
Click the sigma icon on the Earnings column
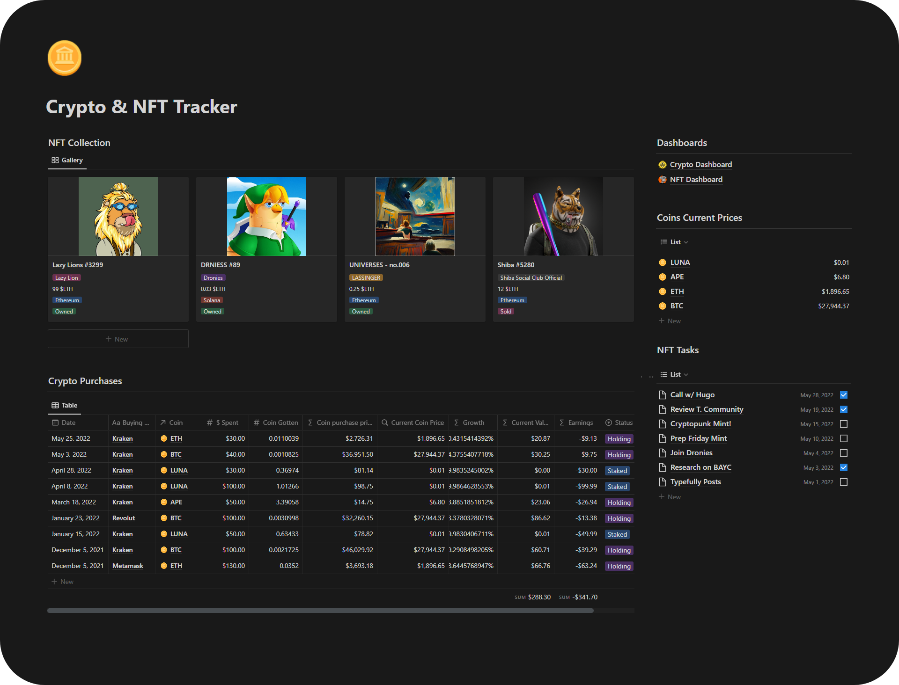(x=561, y=422)
